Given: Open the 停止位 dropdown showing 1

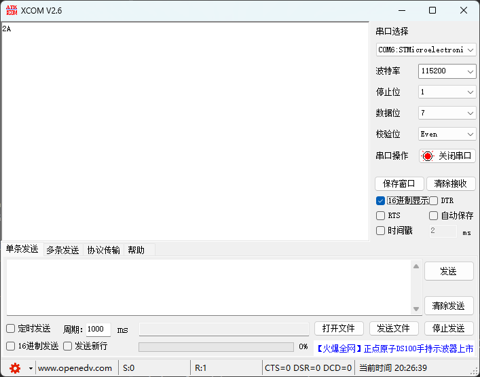Looking at the screenshot, I should (447, 92).
